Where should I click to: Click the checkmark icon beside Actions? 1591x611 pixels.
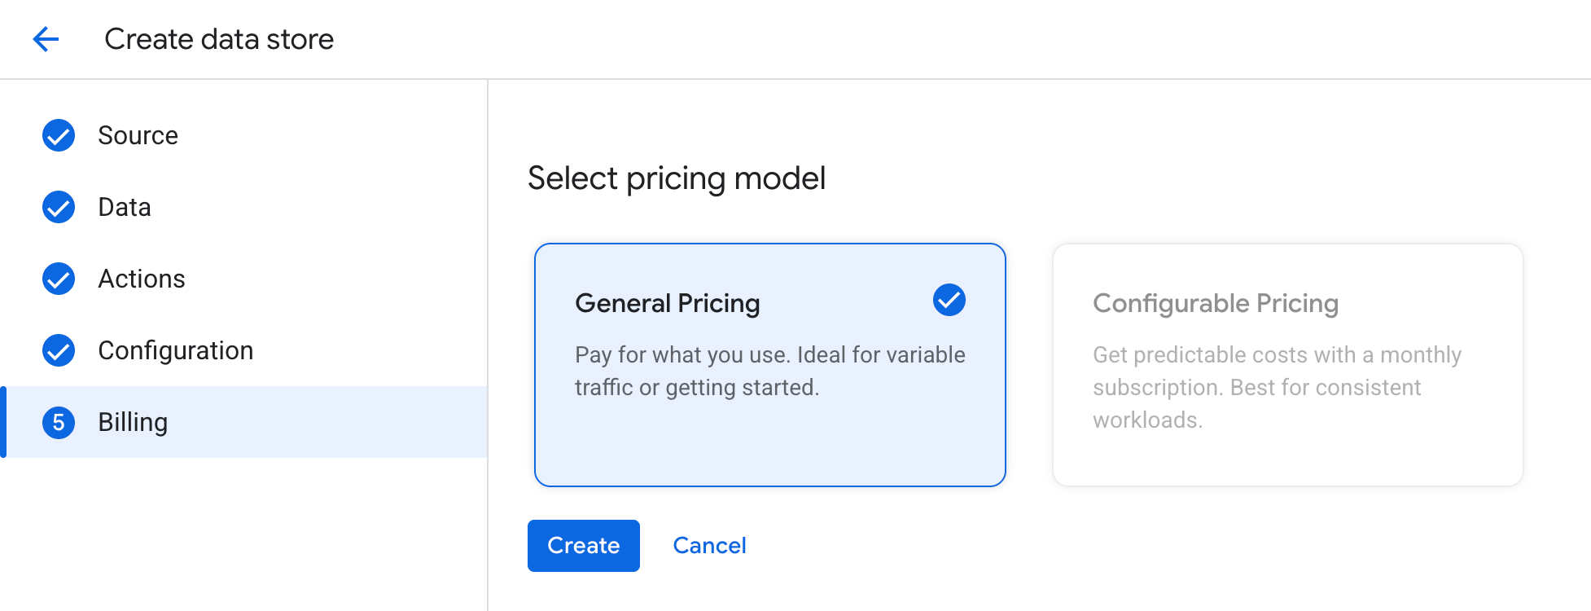tap(57, 279)
